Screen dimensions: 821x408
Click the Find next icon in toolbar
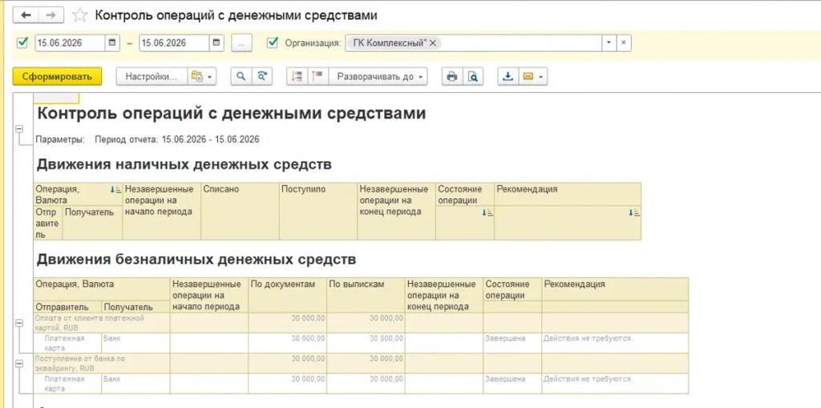pos(262,76)
